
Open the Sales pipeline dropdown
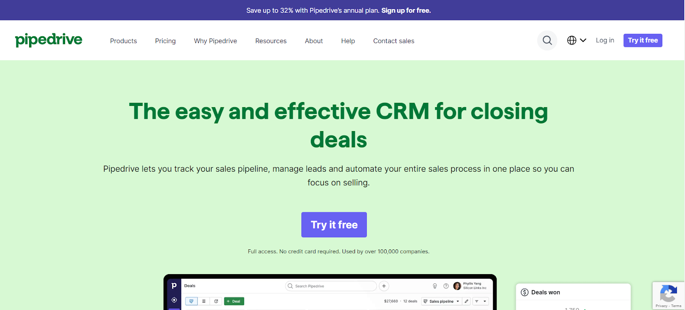pos(441,301)
